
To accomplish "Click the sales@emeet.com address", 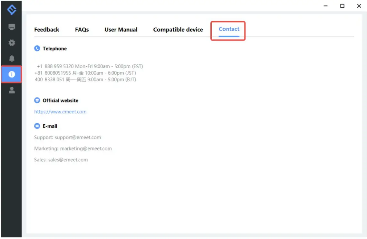I will pyautogui.click(x=68, y=160).
